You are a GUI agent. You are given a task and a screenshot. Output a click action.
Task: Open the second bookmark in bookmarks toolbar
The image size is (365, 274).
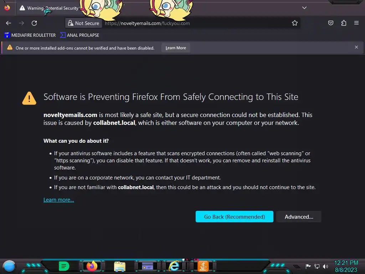point(79,35)
